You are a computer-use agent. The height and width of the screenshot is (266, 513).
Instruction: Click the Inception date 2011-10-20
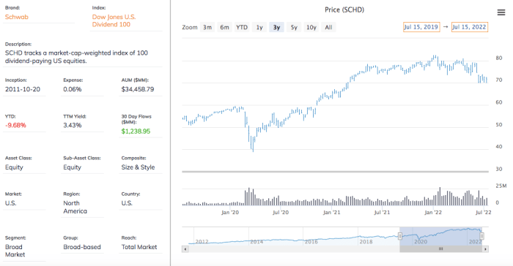pos(23,89)
